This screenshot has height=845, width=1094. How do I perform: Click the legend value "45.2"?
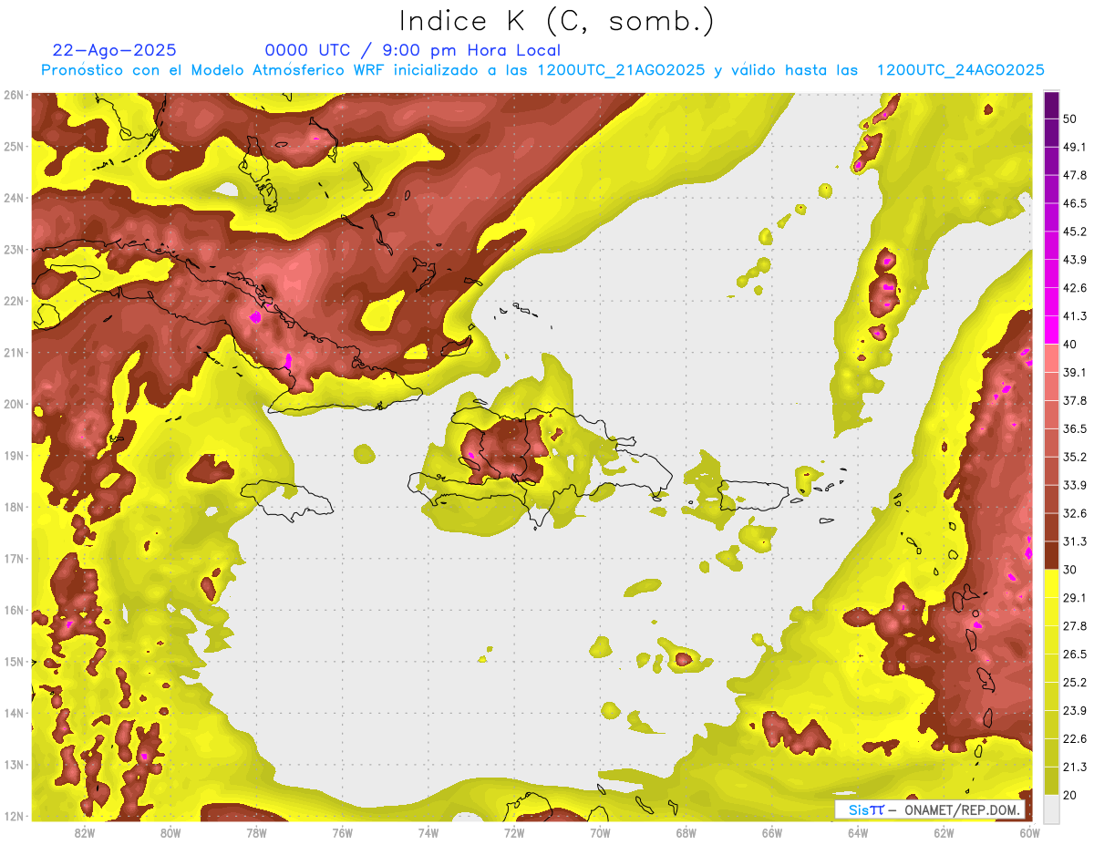tap(1075, 232)
